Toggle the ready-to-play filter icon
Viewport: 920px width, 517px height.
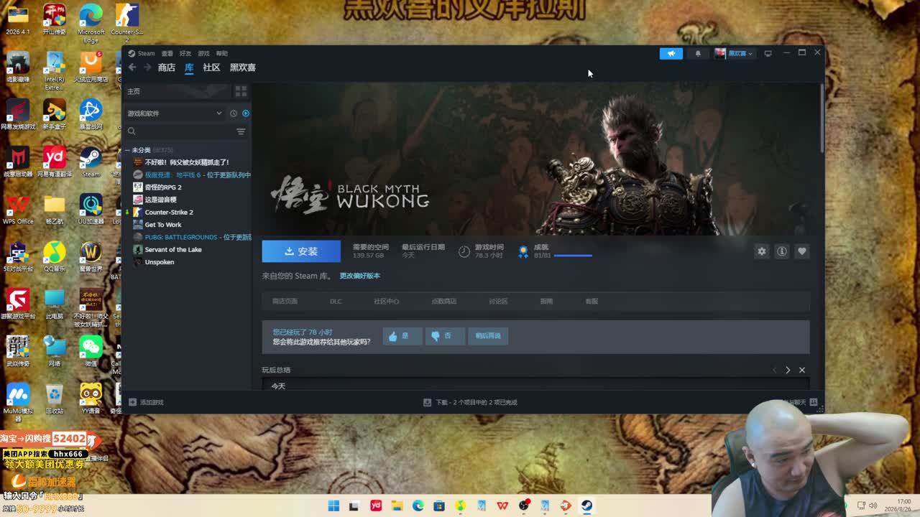tap(246, 113)
